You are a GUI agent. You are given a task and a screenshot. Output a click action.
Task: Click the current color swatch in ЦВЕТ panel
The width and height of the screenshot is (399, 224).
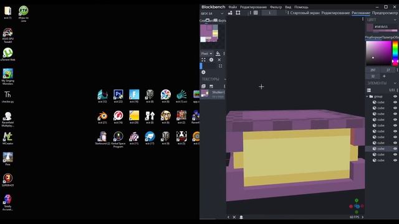[x=370, y=27]
